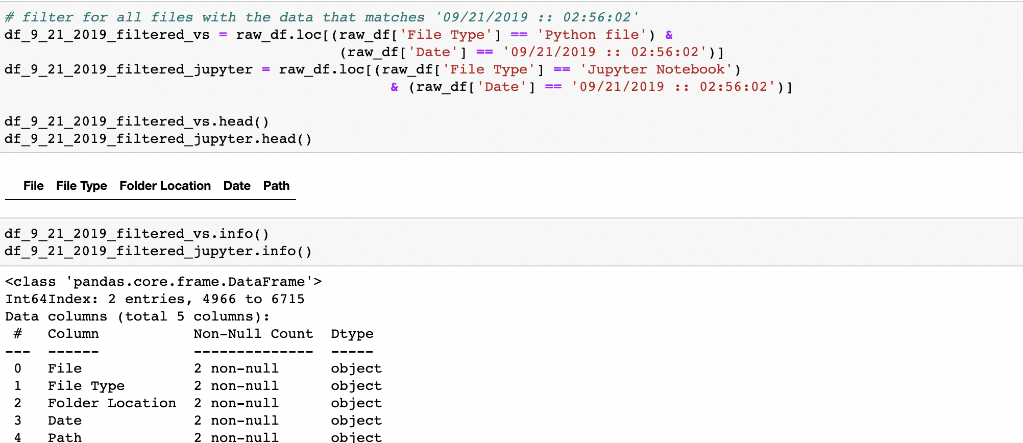Click df_9_21_2019_filtered_vs.info() line
The height and width of the screenshot is (443, 1023).
pyautogui.click(x=137, y=234)
